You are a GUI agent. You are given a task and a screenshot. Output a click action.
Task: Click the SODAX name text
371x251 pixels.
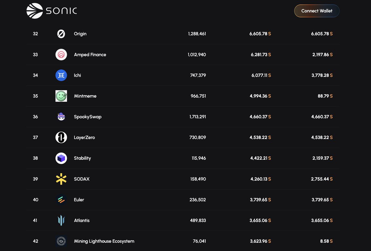82,179
